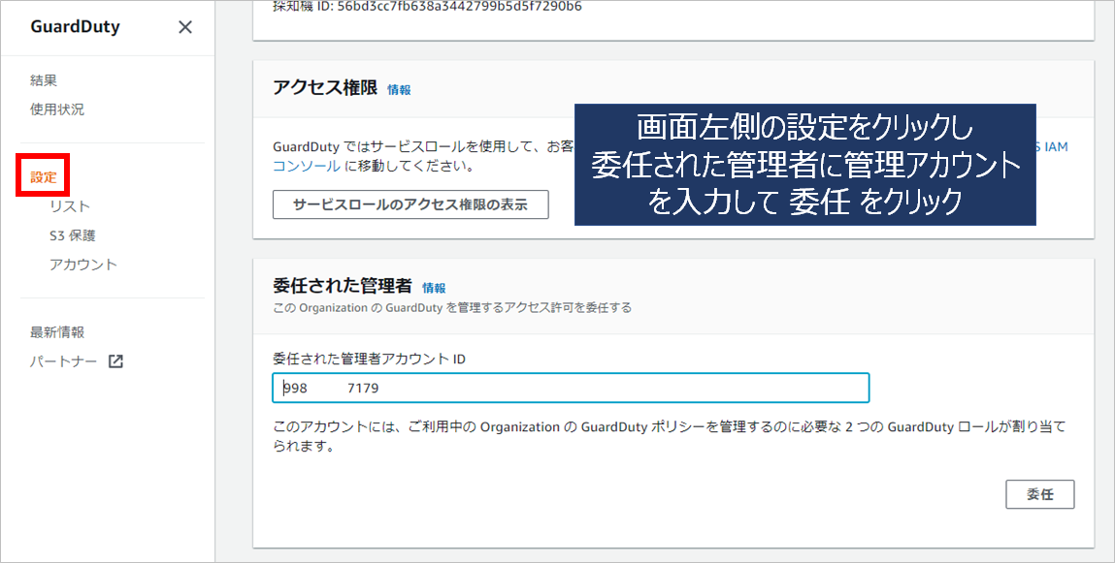This screenshot has width=1115, height=563.
Task: Click the GuardDuty title in the sidebar header
Action: pyautogui.click(x=76, y=27)
